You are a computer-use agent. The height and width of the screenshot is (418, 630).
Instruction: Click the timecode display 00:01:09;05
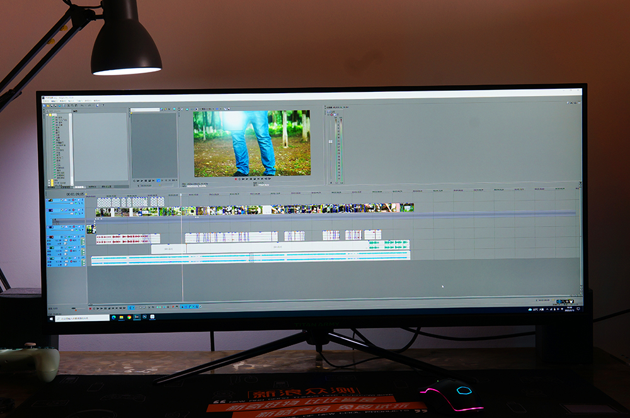pyautogui.click(x=75, y=194)
